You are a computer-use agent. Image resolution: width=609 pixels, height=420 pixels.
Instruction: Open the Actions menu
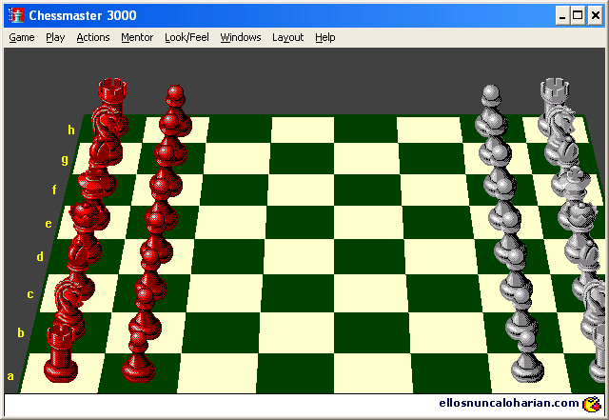(x=93, y=38)
